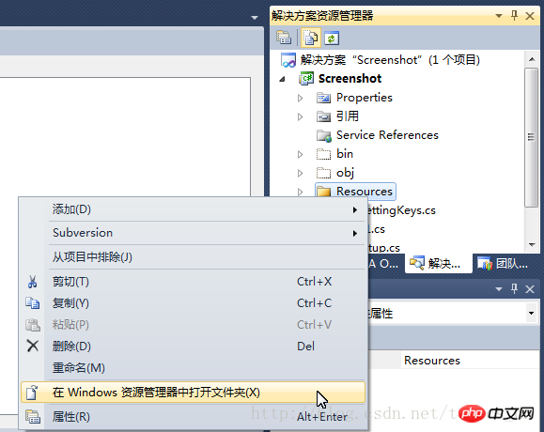This screenshot has width=544, height=432.
Task: Expand the bin folder node
Action: (301, 154)
